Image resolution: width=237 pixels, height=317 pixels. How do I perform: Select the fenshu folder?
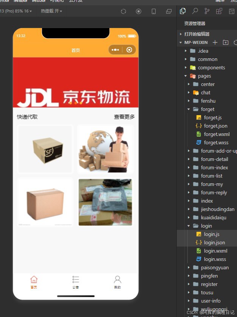tap(208, 101)
